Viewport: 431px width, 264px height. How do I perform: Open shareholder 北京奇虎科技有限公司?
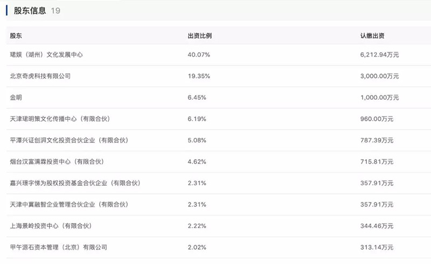tap(40, 76)
